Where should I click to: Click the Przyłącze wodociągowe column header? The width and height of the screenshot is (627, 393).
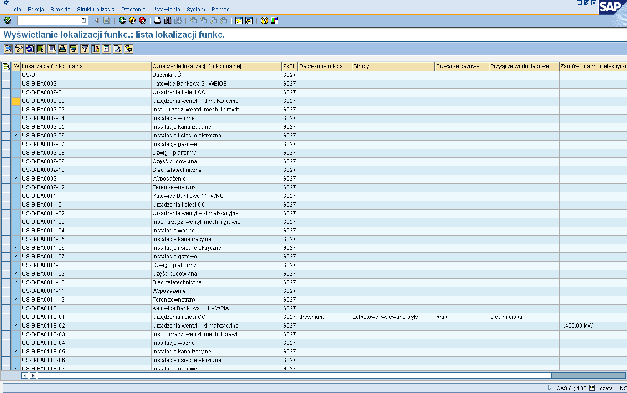(524, 66)
